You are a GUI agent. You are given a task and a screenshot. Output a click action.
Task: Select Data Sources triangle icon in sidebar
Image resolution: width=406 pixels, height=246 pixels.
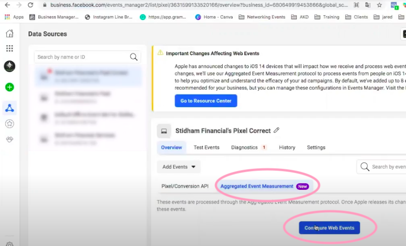(10, 108)
